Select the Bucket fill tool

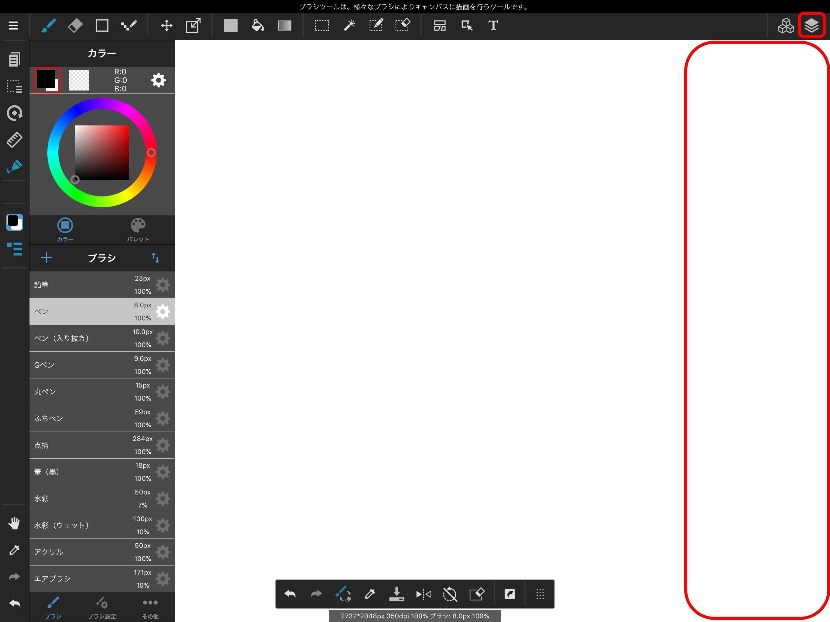258,26
